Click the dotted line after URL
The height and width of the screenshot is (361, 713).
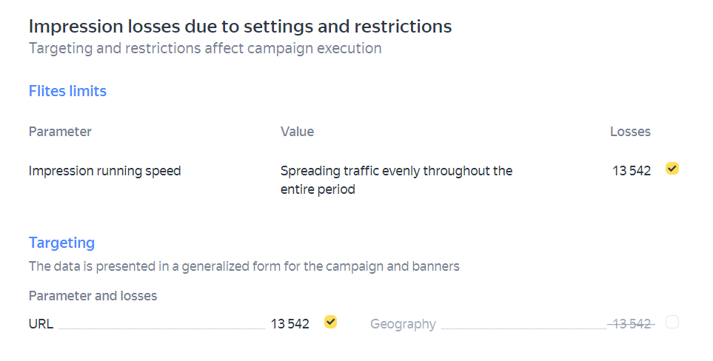click(x=161, y=327)
